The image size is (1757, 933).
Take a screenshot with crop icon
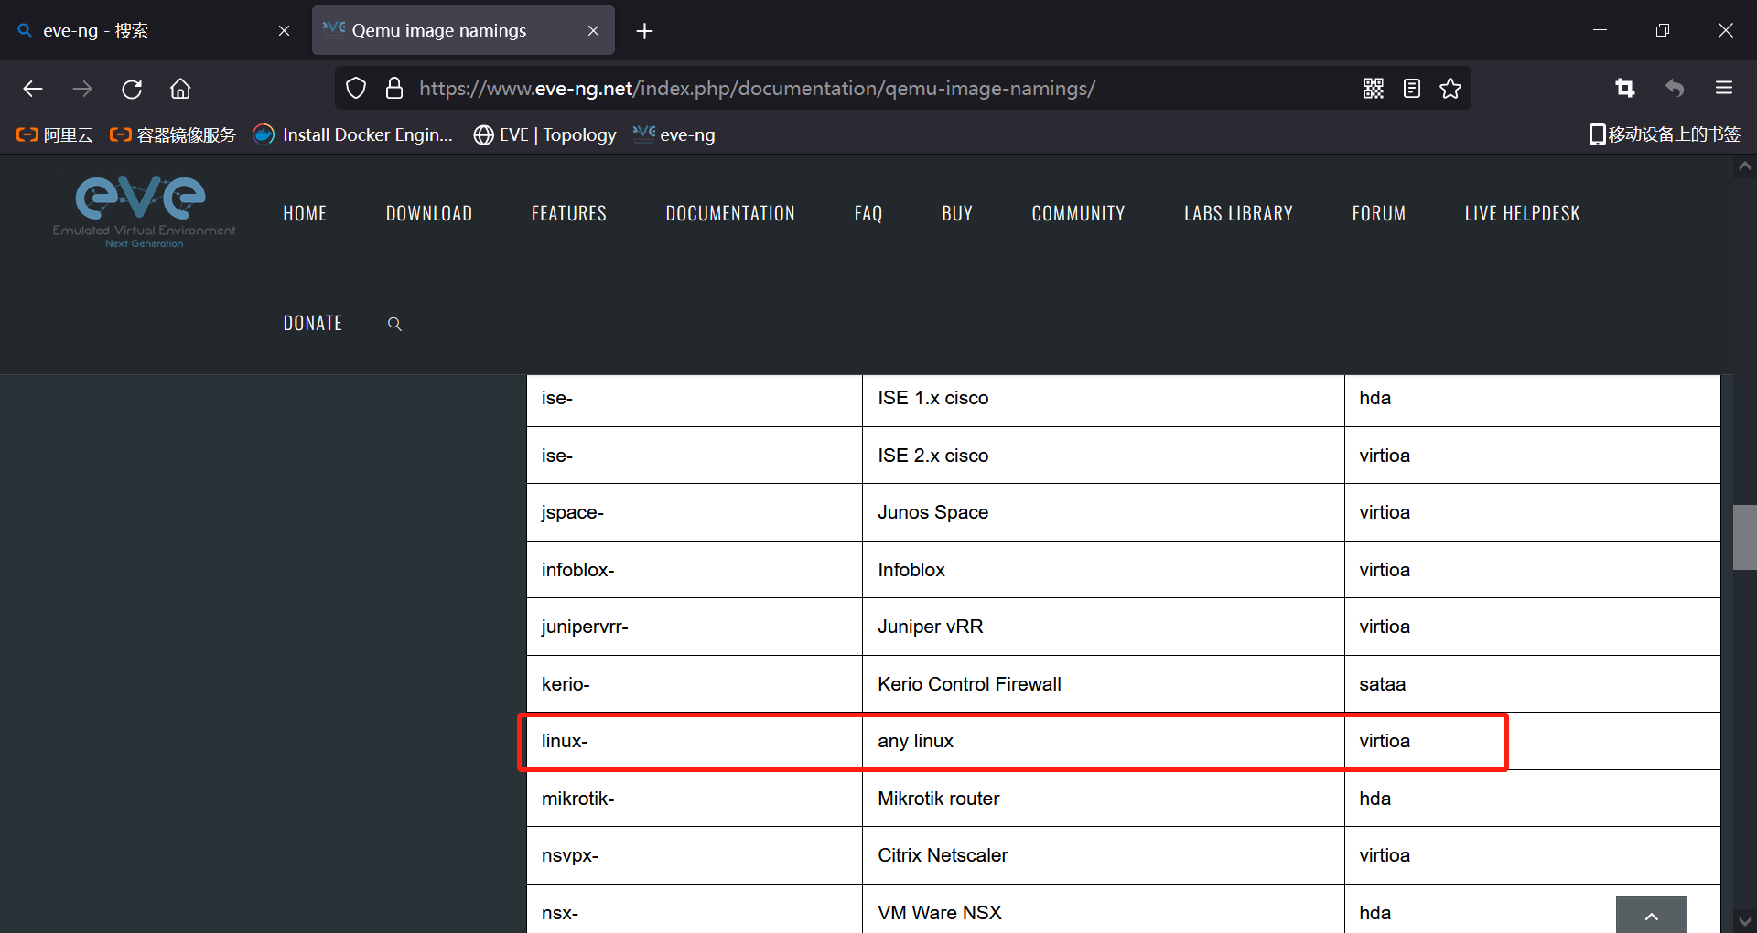(1625, 89)
